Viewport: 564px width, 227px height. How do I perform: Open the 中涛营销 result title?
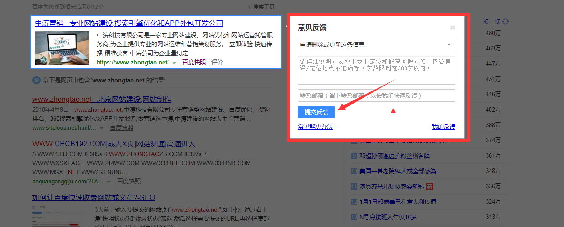129,23
